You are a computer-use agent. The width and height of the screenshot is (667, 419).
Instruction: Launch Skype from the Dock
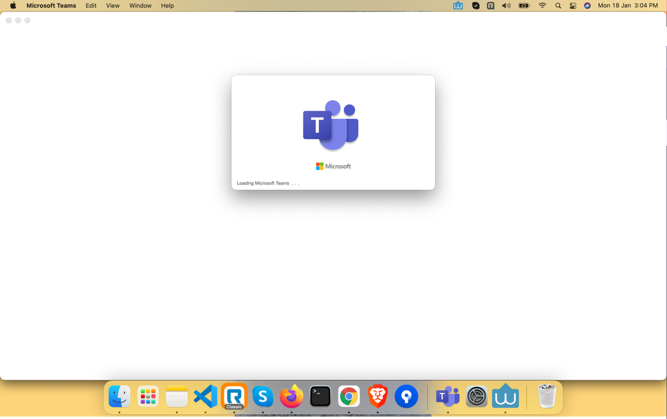point(263,396)
